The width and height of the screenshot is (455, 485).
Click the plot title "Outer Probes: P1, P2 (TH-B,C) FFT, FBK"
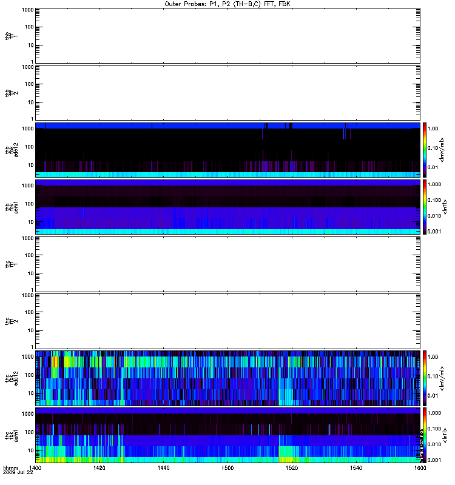(x=227, y=4)
